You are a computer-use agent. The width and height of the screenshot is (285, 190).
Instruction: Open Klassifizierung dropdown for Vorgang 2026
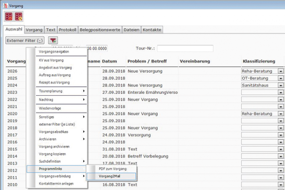click(x=281, y=71)
